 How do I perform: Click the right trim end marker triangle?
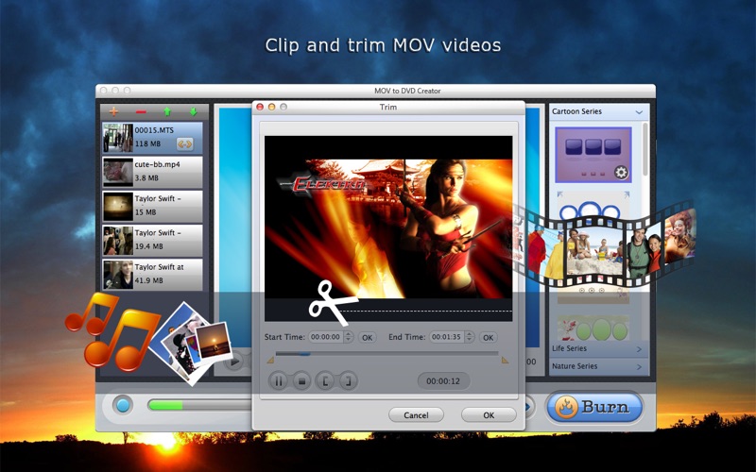(505, 361)
